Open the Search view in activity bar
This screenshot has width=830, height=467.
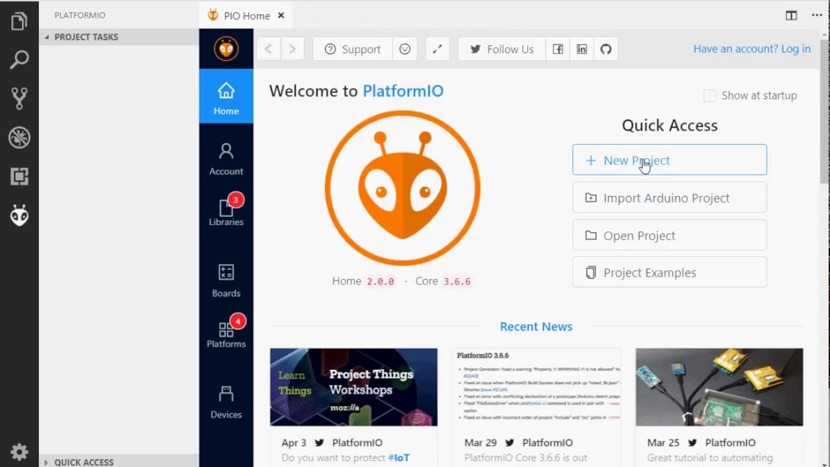19,60
